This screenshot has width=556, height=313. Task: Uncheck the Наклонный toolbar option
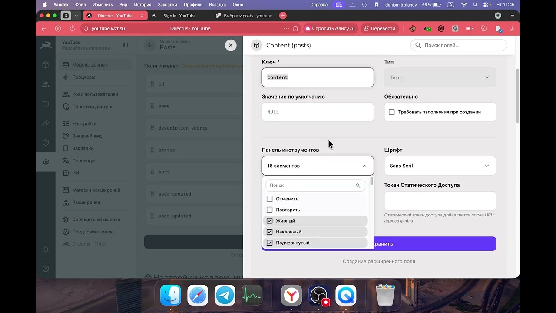[270, 232]
